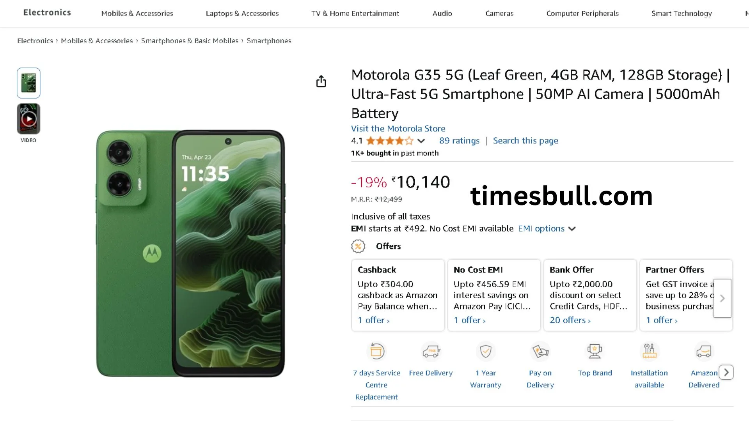Screen dimensions: 749x421
Task: Click the Installation available tools icon
Action: coord(649,351)
